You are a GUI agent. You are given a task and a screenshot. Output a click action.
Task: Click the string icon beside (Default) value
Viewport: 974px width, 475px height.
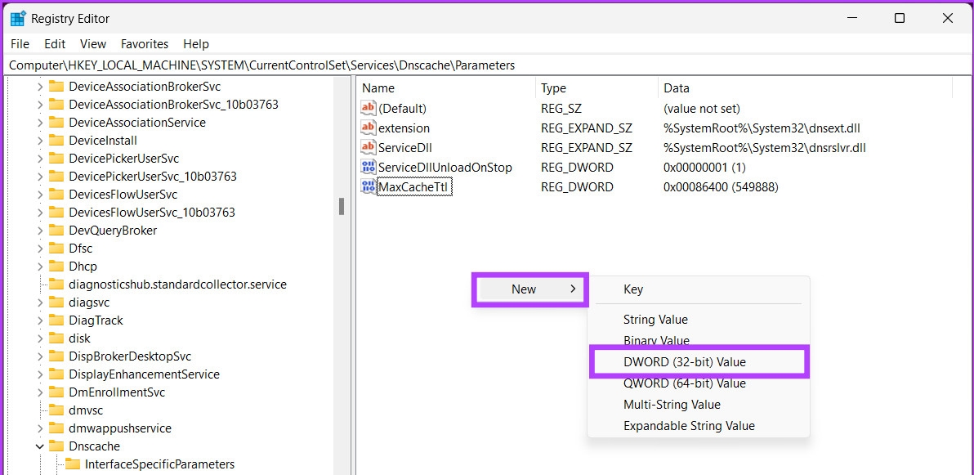(369, 108)
